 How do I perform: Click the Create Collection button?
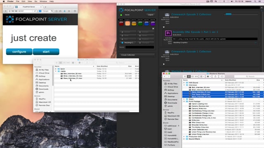137,55
